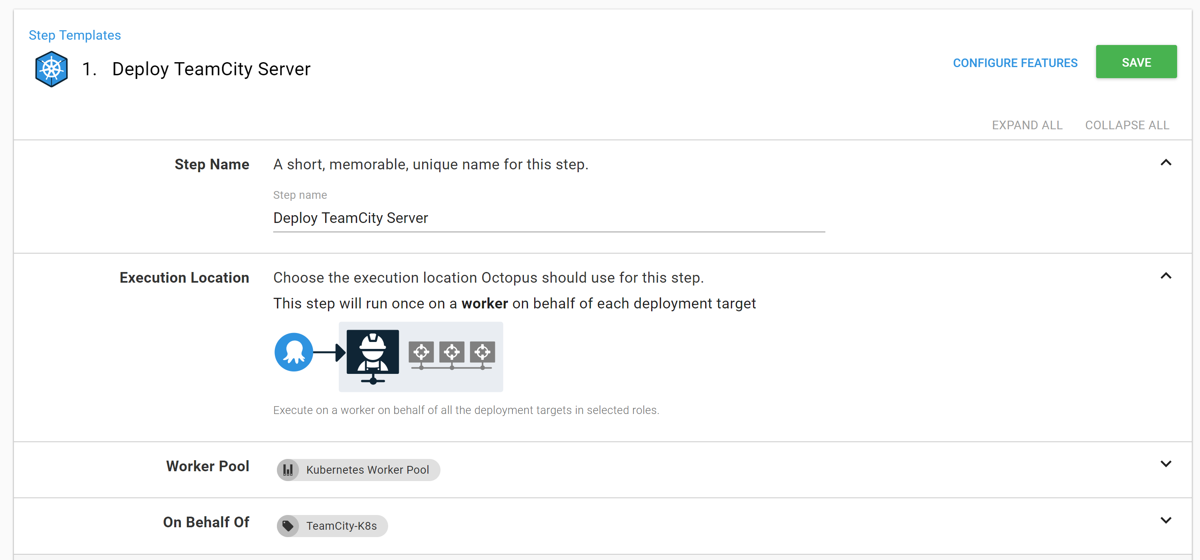1200x560 pixels.
Task: Select the Kubernetes Worker Pool chip
Action: click(x=367, y=470)
